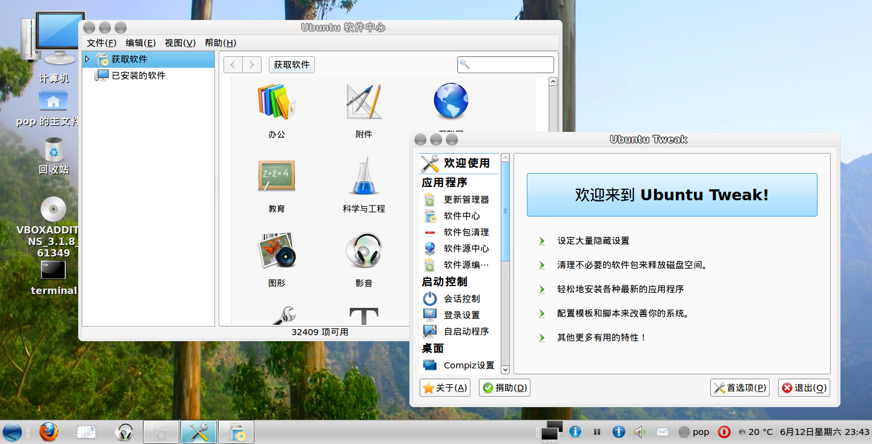Click Software Center scrollbar up arrow
872x444 pixels.
(553, 81)
